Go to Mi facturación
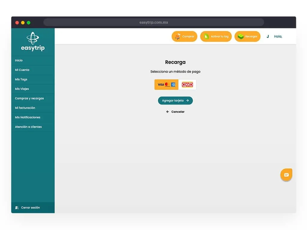 (x=33, y=108)
